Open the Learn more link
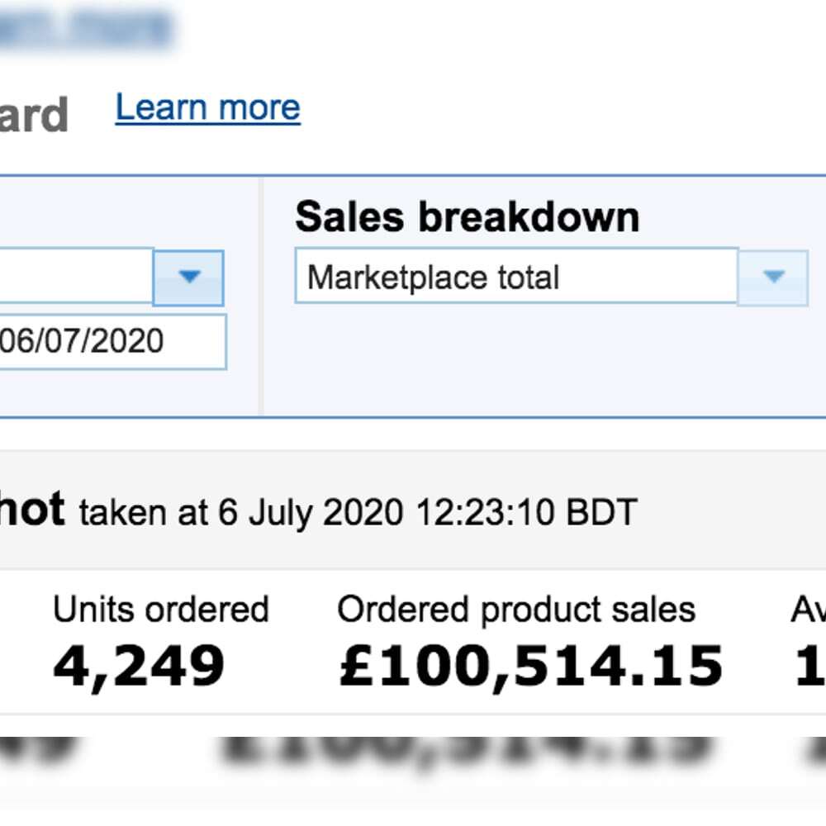Viewport: 826px width, 826px height. (x=207, y=108)
